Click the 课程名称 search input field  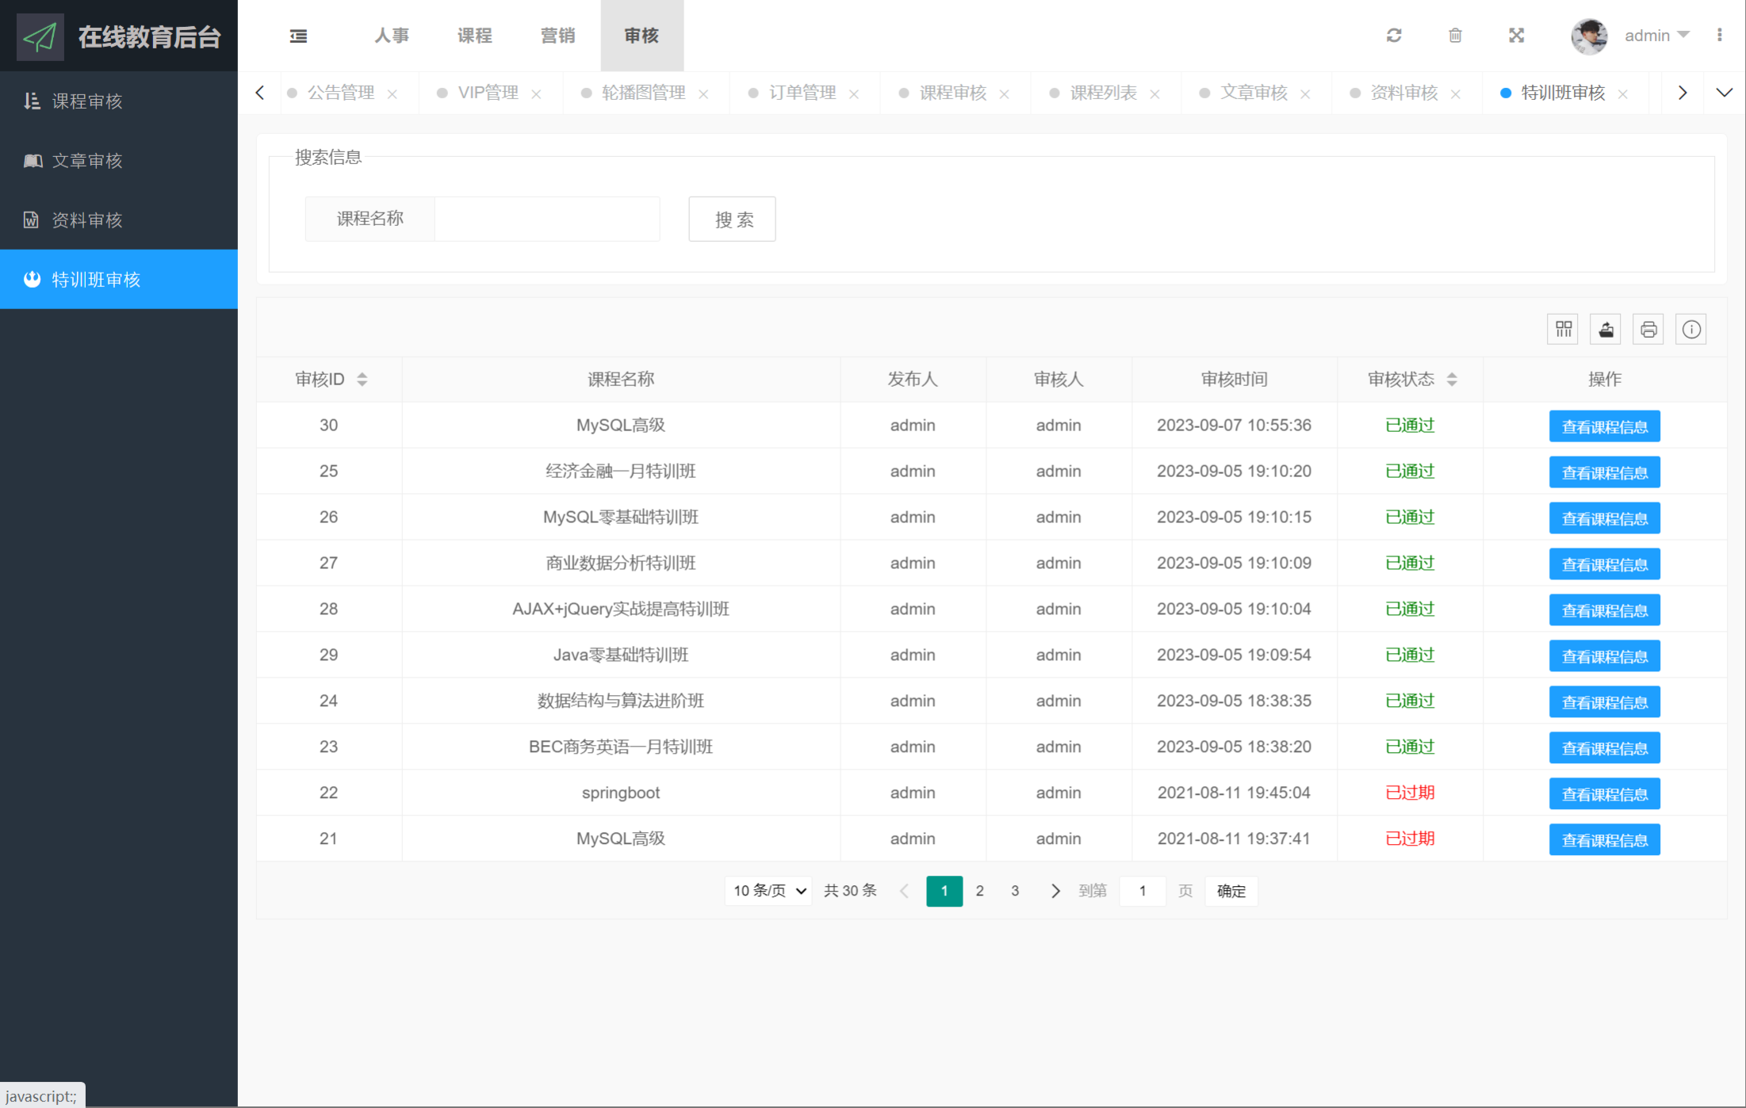click(547, 219)
